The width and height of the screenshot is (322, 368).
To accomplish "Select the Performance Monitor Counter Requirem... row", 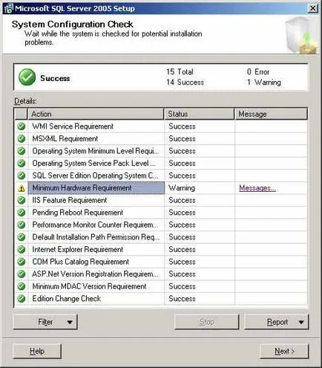I will (x=161, y=225).
